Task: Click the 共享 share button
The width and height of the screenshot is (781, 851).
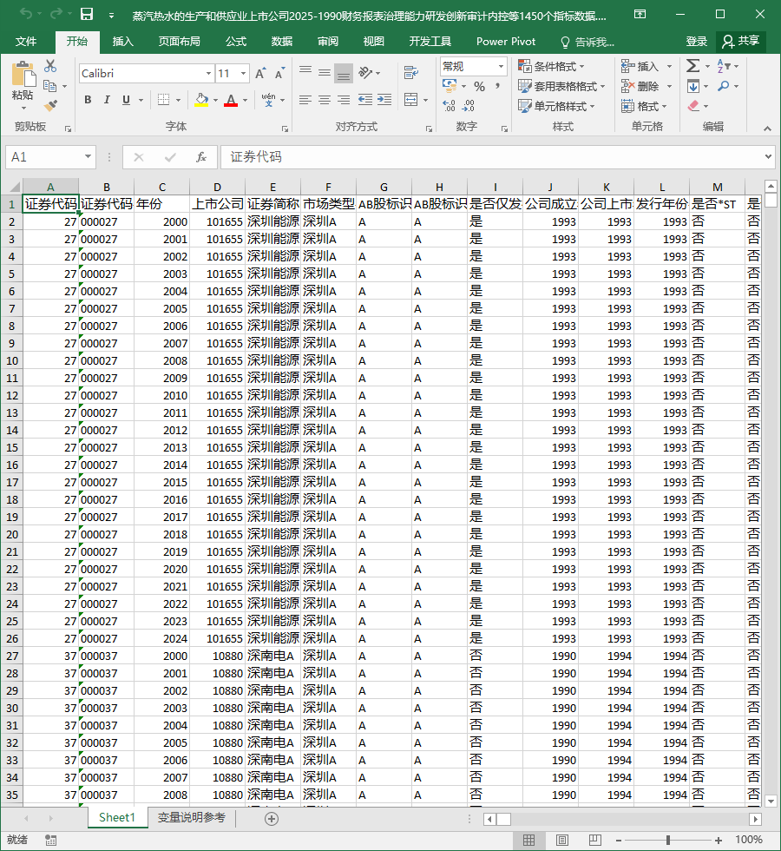Action: tap(741, 42)
